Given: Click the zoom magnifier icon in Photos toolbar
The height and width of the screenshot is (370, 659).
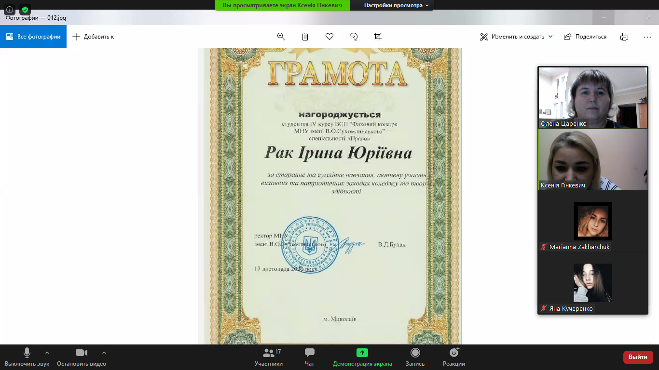Looking at the screenshot, I should (281, 37).
